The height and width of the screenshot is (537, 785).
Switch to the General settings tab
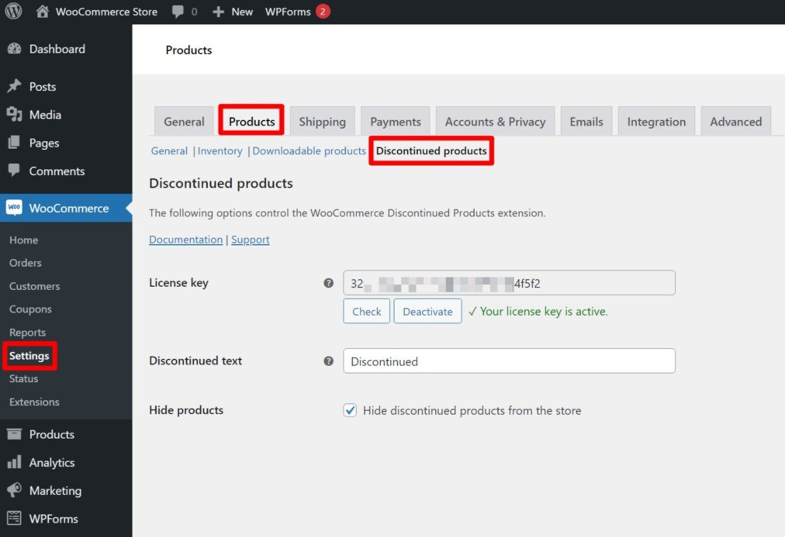(184, 122)
